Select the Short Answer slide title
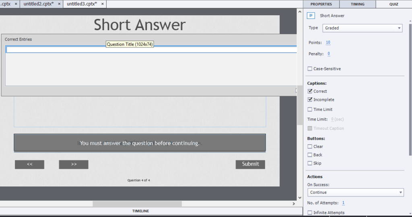 (x=140, y=25)
